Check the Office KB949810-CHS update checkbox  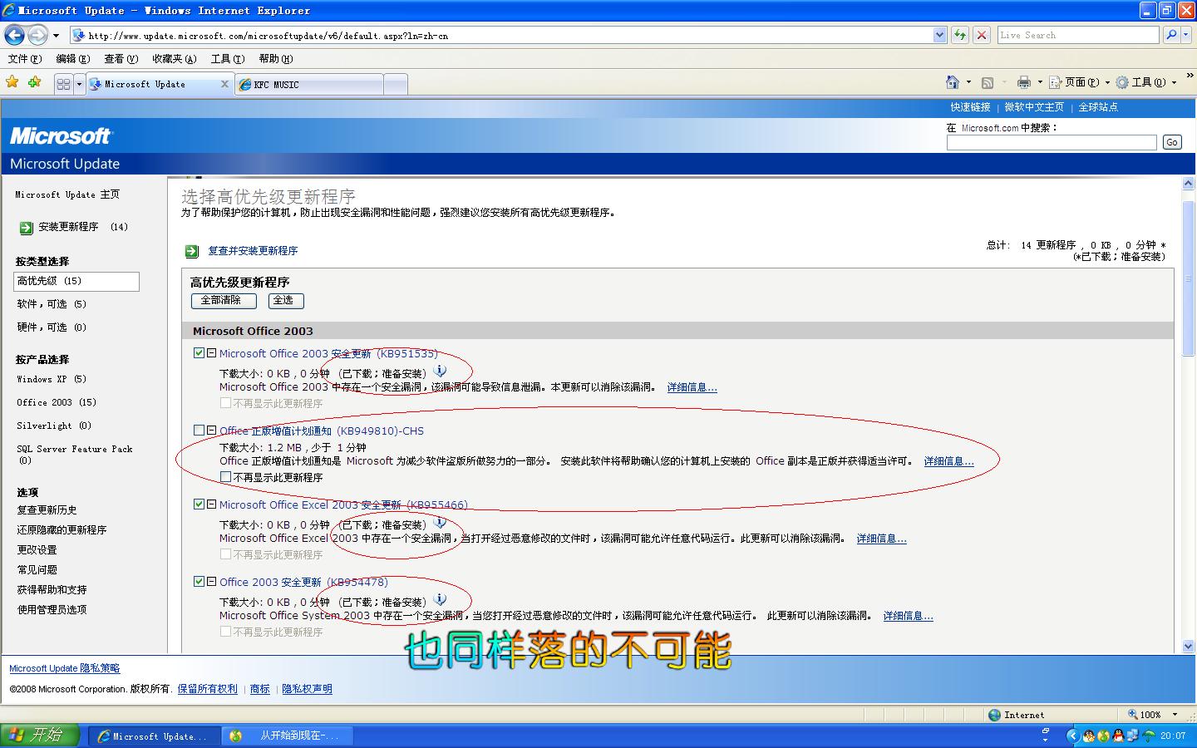tap(199, 430)
